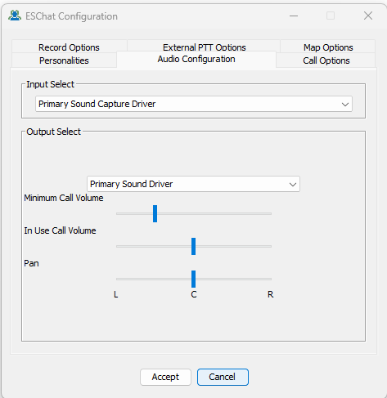Click the In Use Call Volume slider thumb
This screenshot has height=398, width=387.
pos(193,246)
